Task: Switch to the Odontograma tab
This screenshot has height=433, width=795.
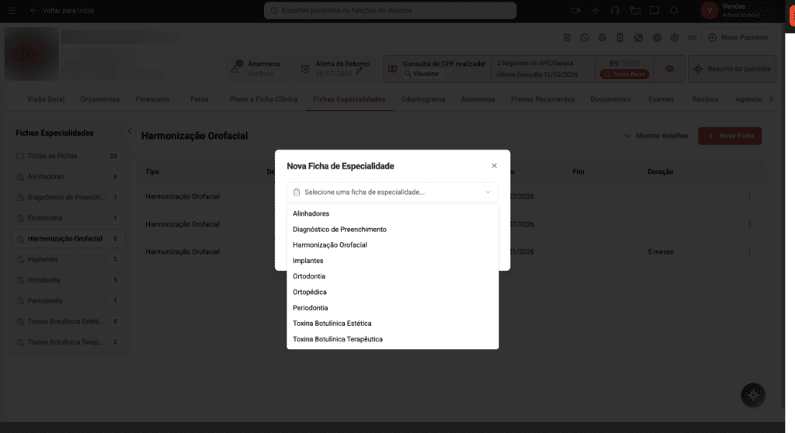Action: click(x=423, y=99)
